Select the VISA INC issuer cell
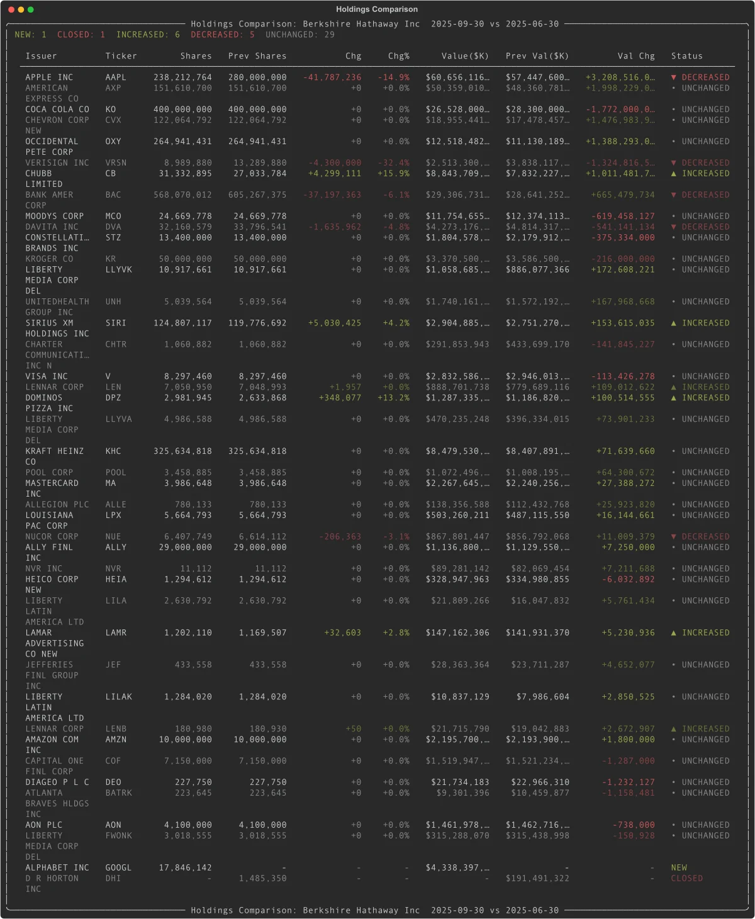This screenshot has width=755, height=919. [47, 377]
